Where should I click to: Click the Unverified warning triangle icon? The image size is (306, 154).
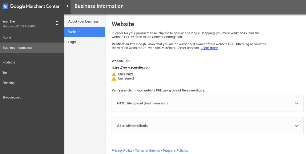pyautogui.click(x=114, y=74)
